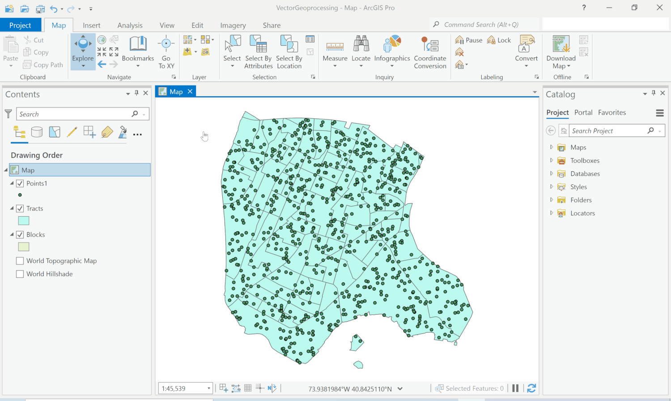Image resolution: width=671 pixels, height=401 pixels.
Task: Open the Measure tool
Action: (335, 49)
